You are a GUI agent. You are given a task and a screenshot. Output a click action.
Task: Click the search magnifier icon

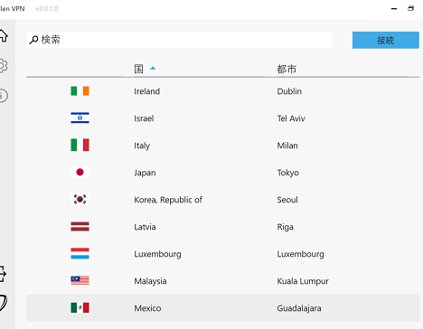(x=33, y=40)
